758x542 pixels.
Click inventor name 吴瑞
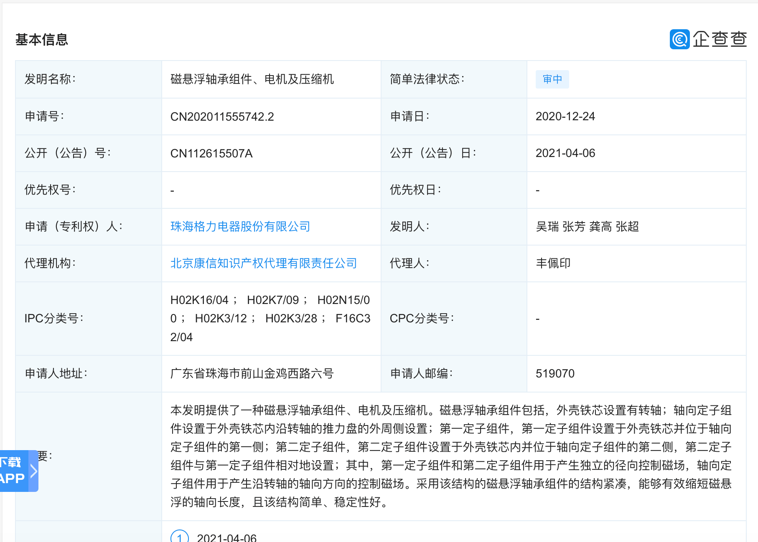(x=547, y=227)
